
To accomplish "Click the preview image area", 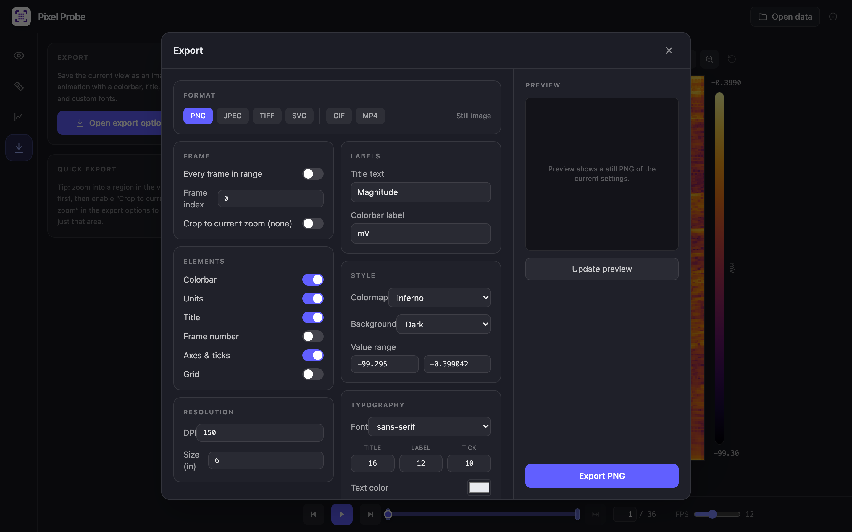I will coord(602,174).
